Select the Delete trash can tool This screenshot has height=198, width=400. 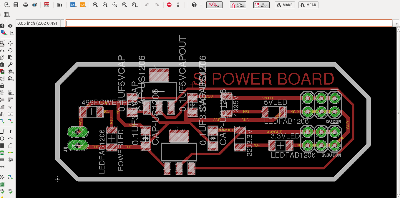pos(2,65)
